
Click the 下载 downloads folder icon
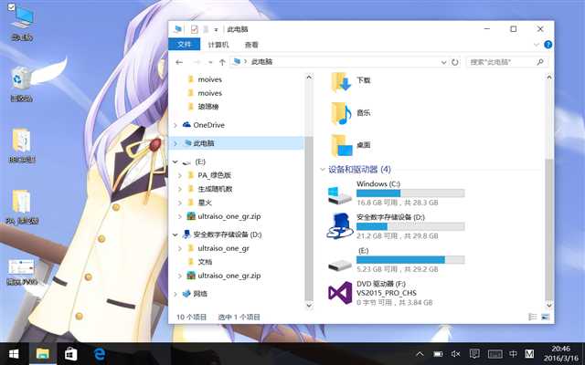(341, 82)
